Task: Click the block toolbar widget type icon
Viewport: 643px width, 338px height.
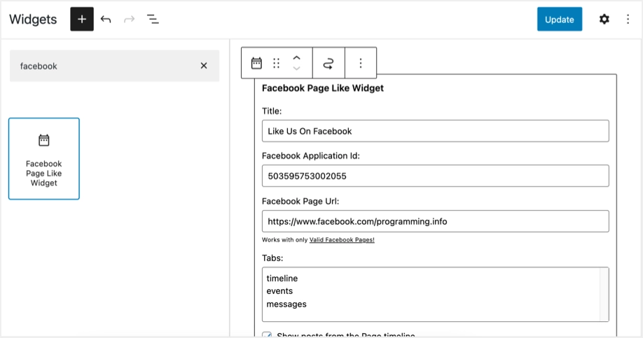Action: pyautogui.click(x=256, y=63)
